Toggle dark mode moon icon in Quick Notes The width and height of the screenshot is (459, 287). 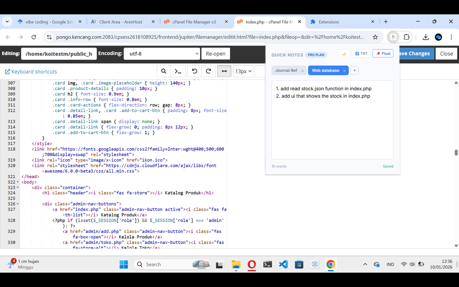pyautogui.click(x=344, y=53)
